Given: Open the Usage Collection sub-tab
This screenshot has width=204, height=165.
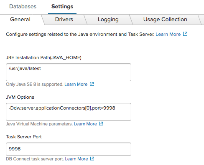Looking at the screenshot, I should 165,20.
